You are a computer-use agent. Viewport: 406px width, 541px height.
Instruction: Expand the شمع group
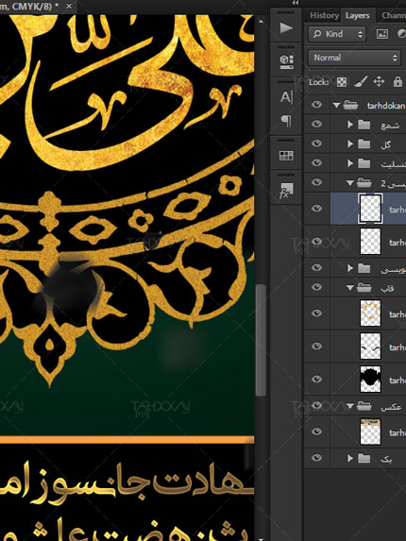coord(350,125)
